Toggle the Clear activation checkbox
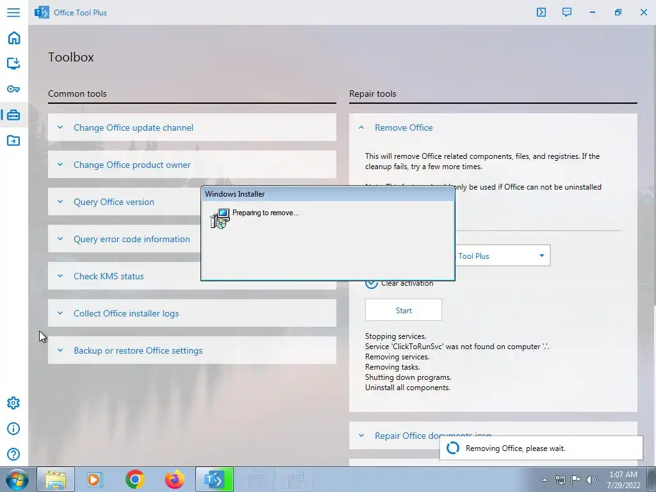This screenshot has width=656, height=492. [371, 283]
